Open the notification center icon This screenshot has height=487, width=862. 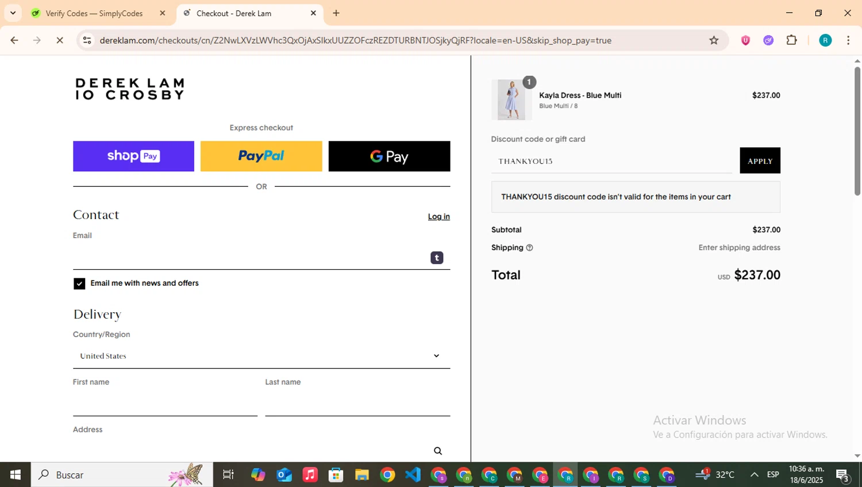(x=843, y=476)
